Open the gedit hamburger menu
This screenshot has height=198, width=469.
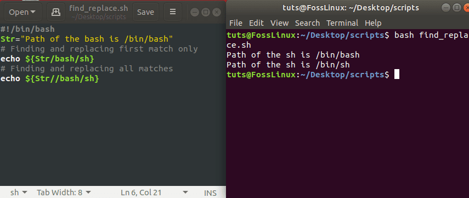click(173, 12)
